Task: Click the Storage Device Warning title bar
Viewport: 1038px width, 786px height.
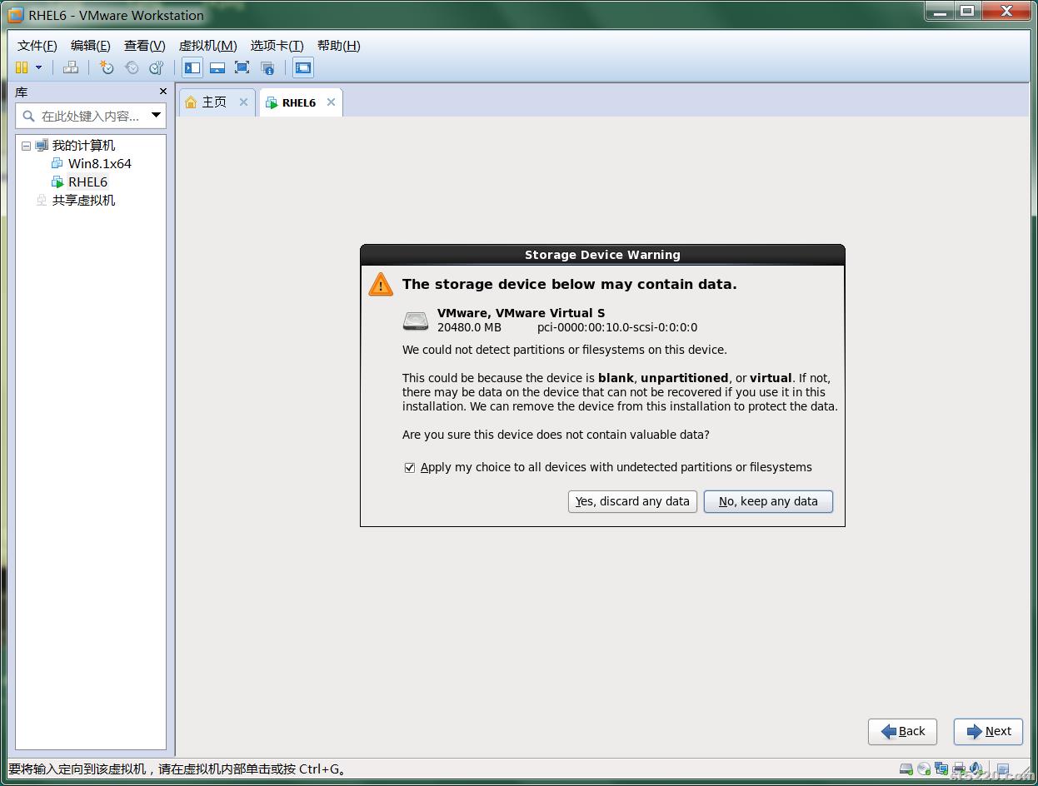Action: click(602, 255)
